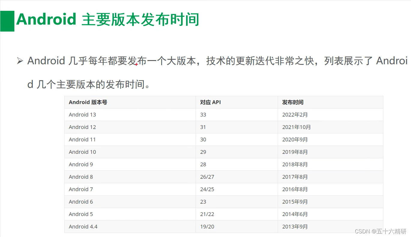Select API value "30" cell
The width and height of the screenshot is (411, 237).
coord(237,139)
